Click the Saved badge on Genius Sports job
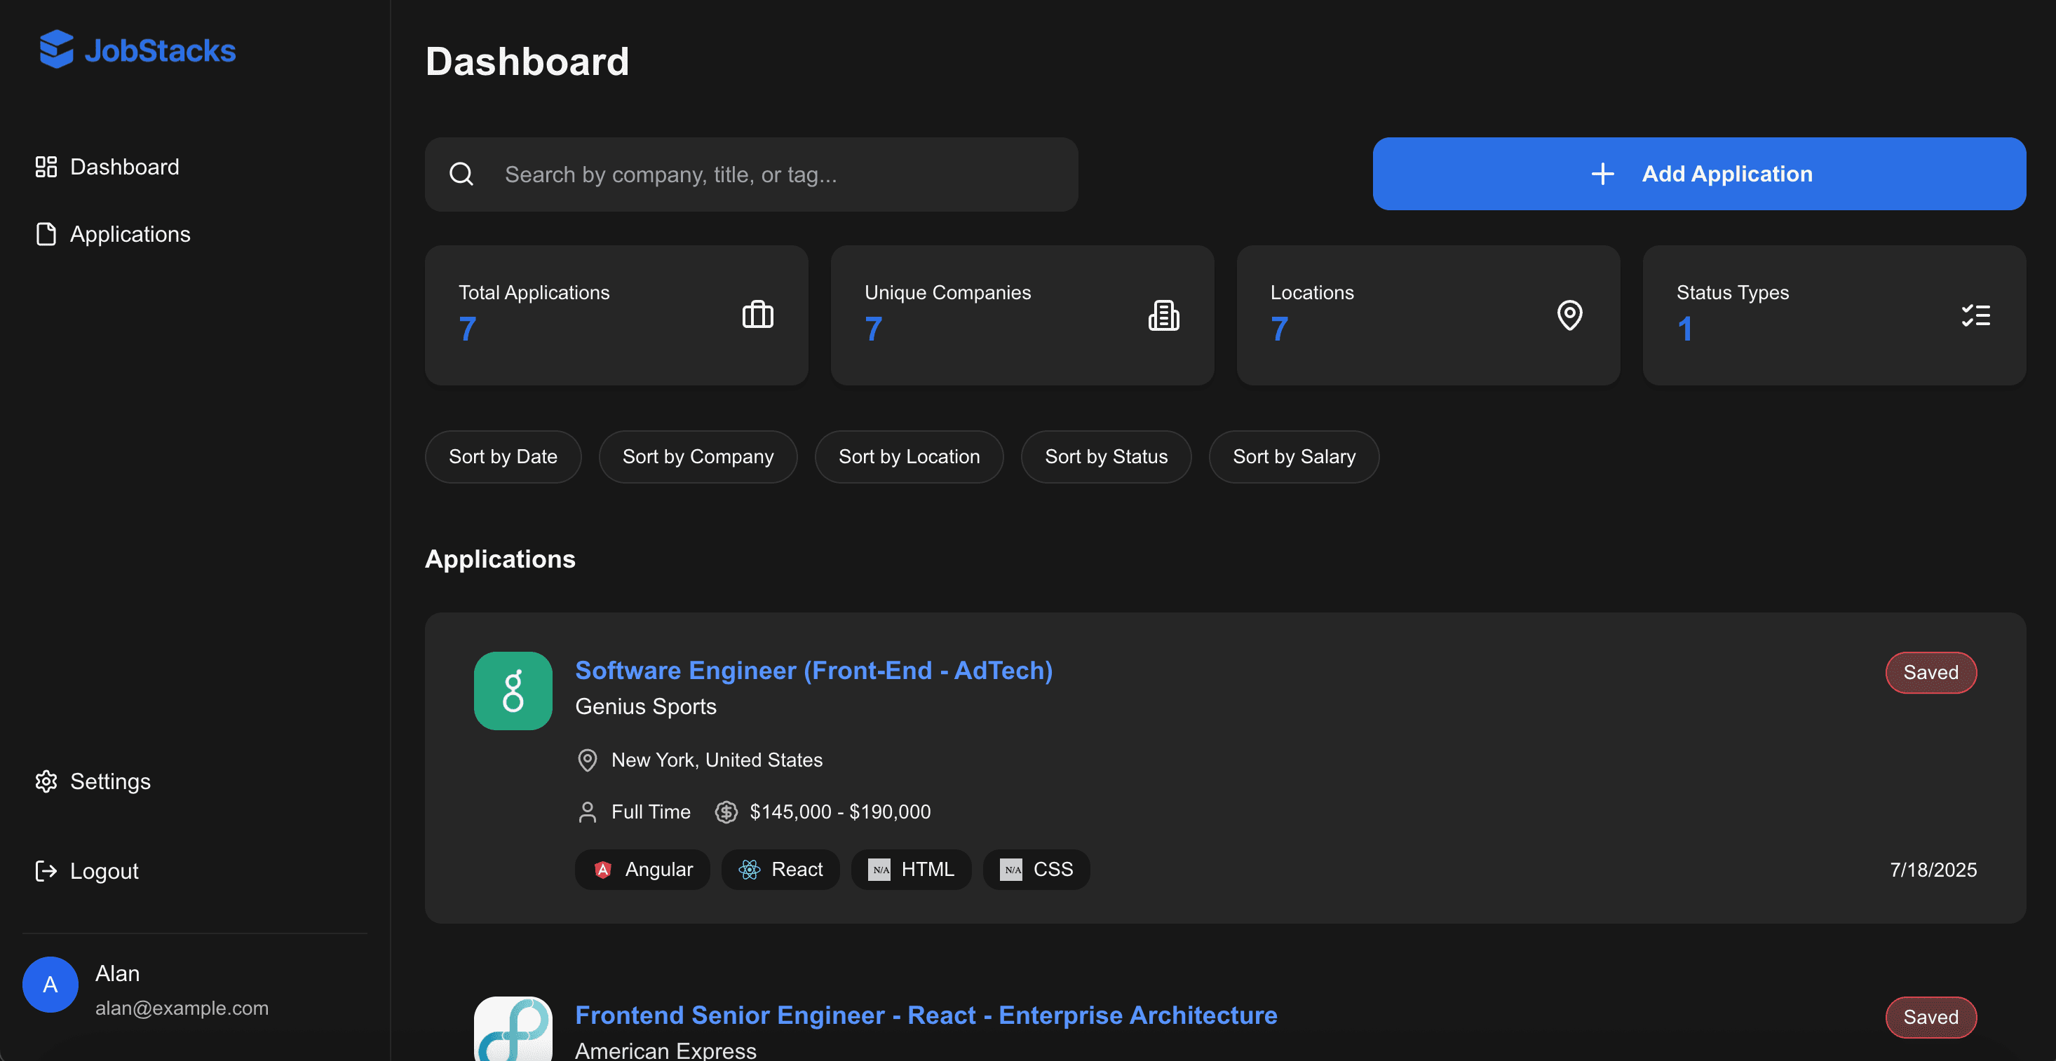The image size is (2056, 1061). coord(1930,673)
